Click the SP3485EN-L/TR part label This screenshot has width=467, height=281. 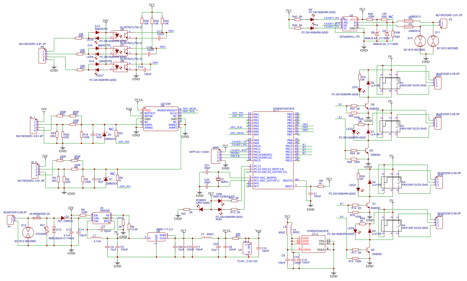tap(349, 37)
